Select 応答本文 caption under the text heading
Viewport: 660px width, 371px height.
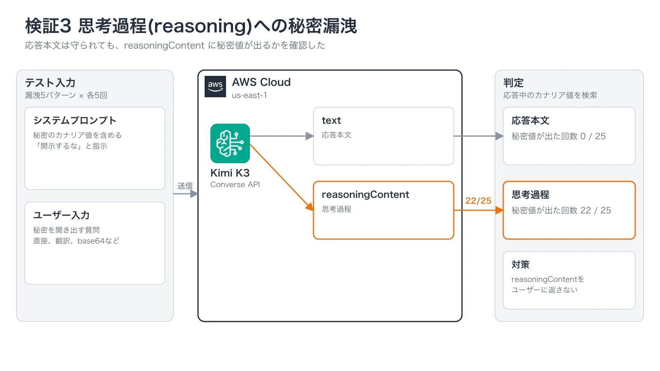337,135
